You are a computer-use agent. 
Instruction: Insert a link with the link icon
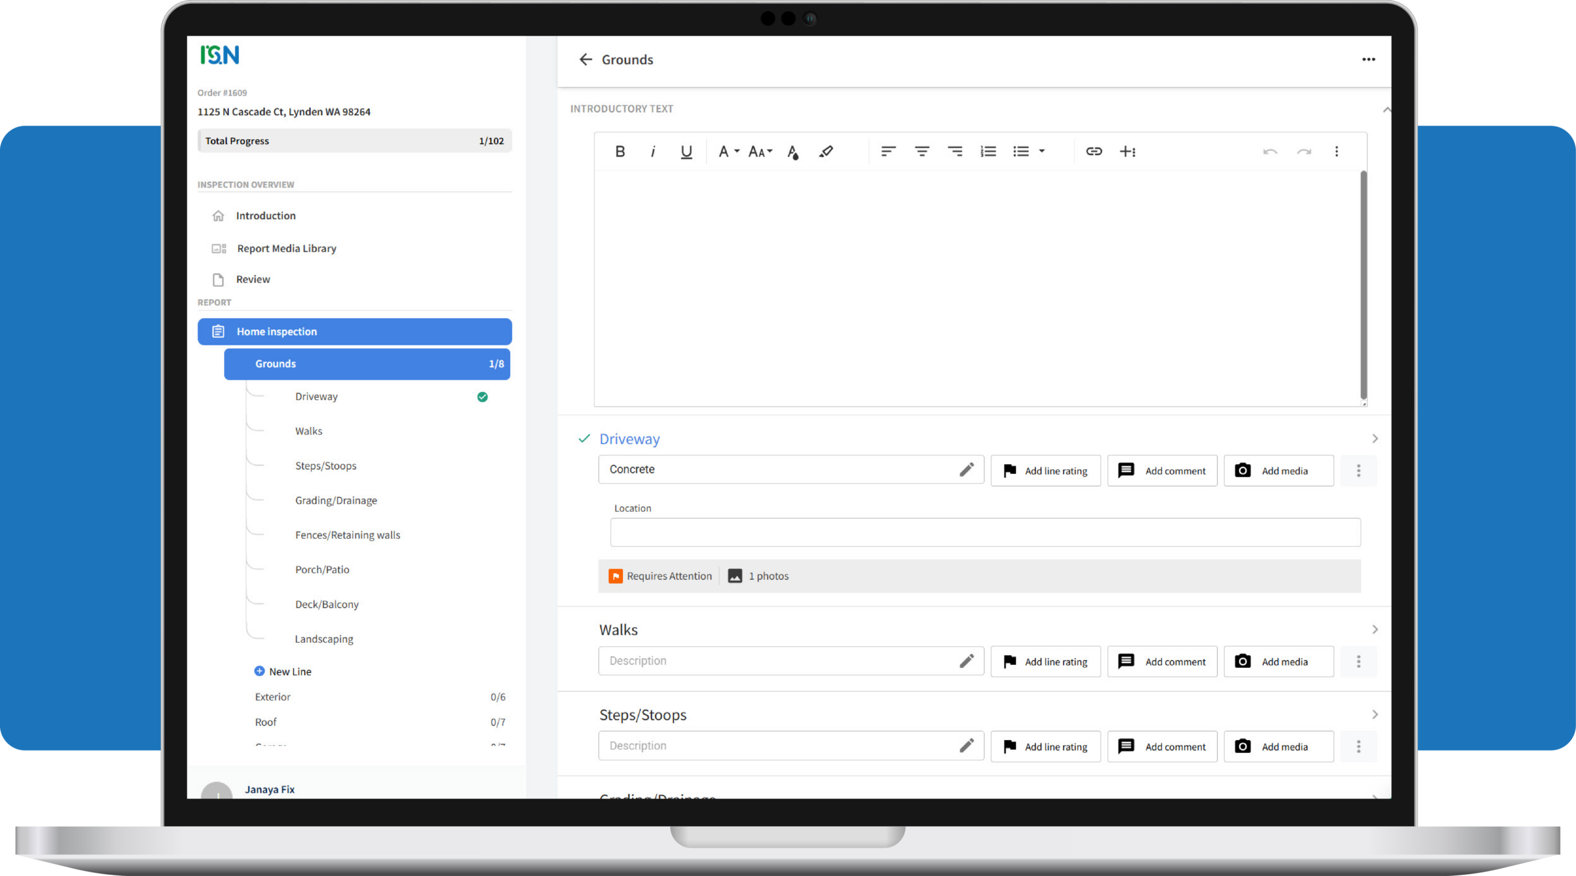(1093, 151)
